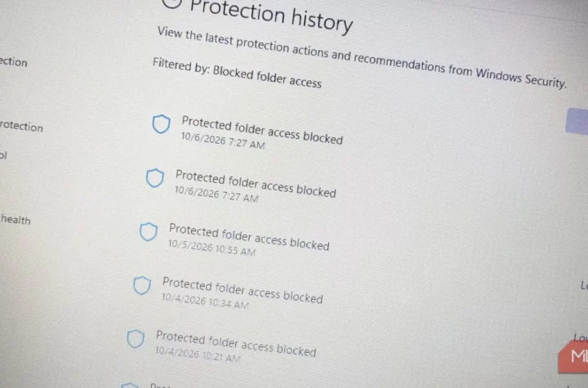The width and height of the screenshot is (588, 388).
Task: Select the sidebar item ending in 'ection'
Action: point(14,61)
